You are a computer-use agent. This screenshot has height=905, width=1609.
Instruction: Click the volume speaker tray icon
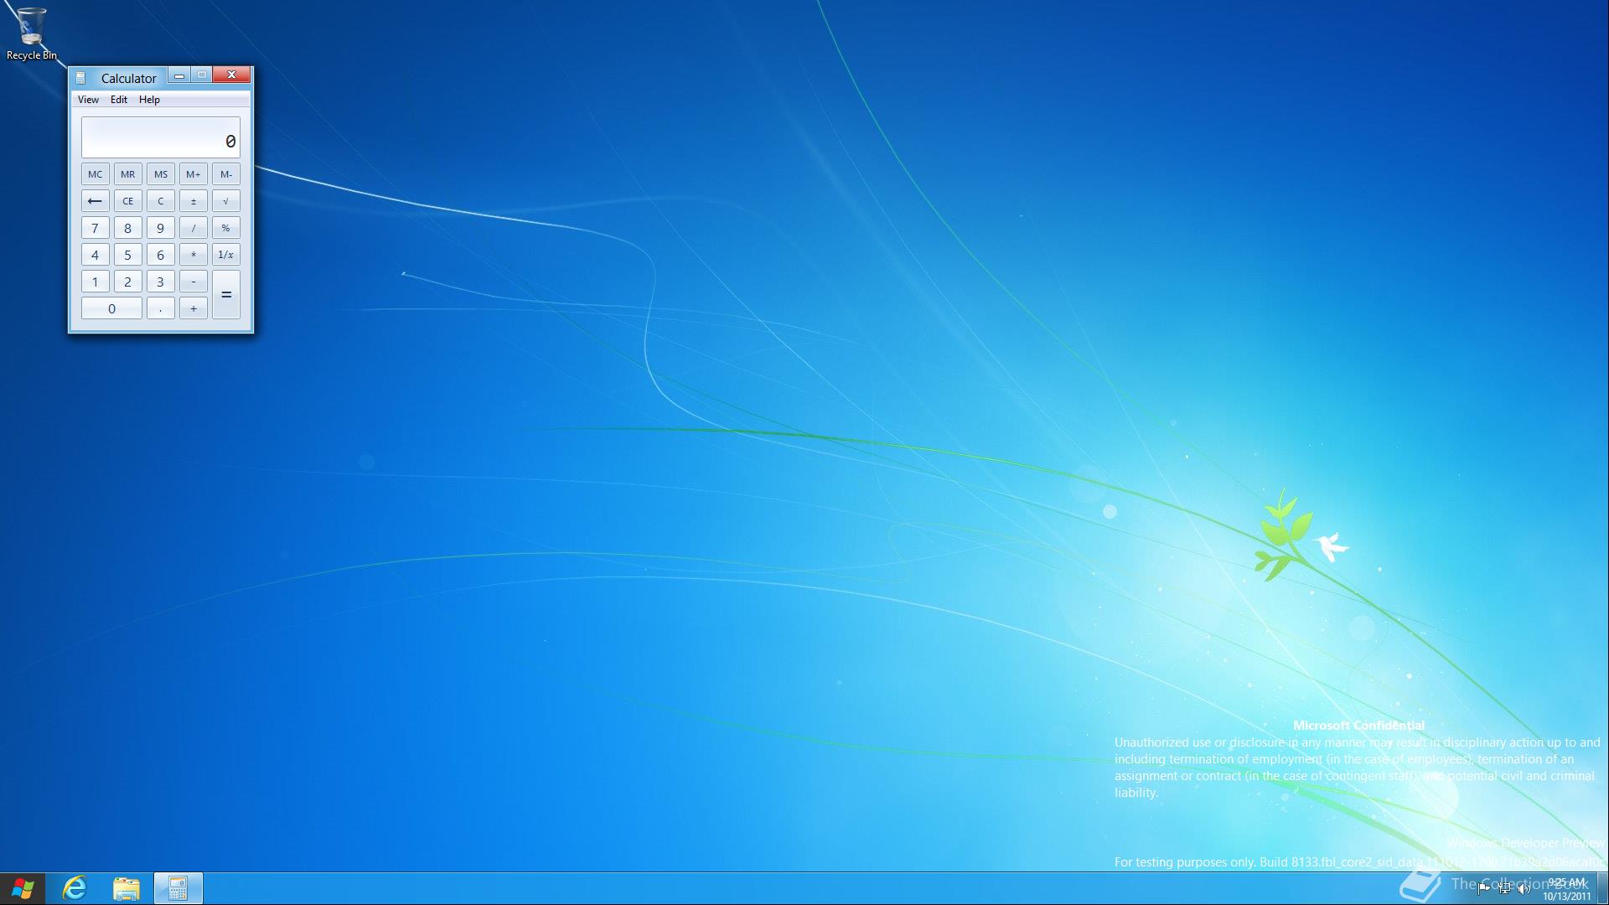coord(1524,889)
